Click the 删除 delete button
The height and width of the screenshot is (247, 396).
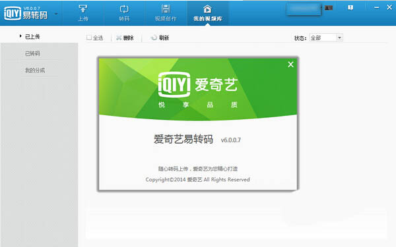tap(125, 38)
